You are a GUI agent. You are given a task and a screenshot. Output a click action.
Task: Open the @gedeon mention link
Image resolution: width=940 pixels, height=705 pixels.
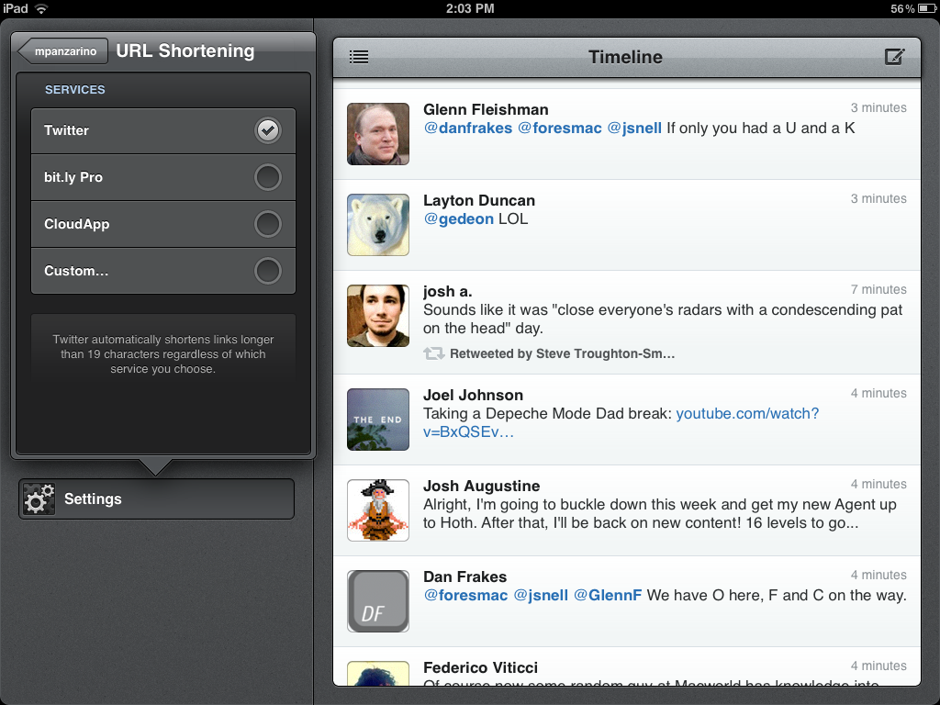(459, 218)
